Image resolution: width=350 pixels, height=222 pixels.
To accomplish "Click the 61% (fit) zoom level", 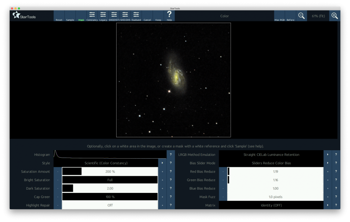I will [318, 16].
